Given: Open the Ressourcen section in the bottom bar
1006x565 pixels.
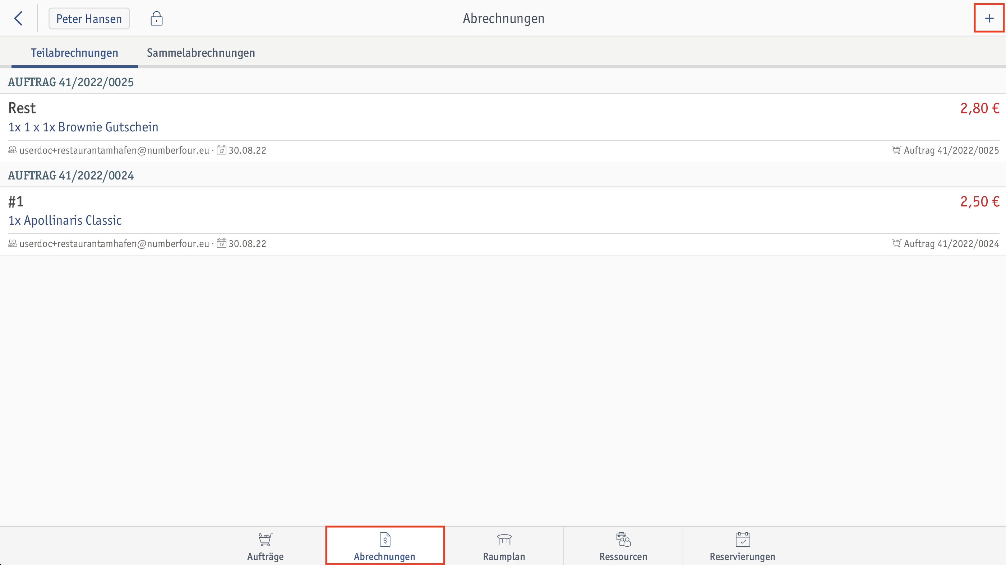Looking at the screenshot, I should 623,547.
